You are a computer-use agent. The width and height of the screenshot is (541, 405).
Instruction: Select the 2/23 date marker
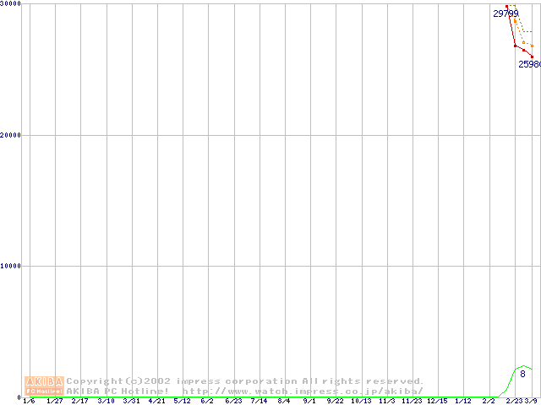pos(514,401)
